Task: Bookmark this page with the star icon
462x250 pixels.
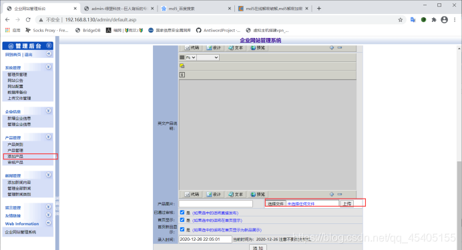Action: [x=400, y=20]
